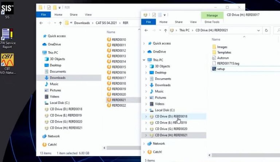Expand CD Drive (D:) RERD0018 tree node
280x162 pixels.
coord(147,116)
